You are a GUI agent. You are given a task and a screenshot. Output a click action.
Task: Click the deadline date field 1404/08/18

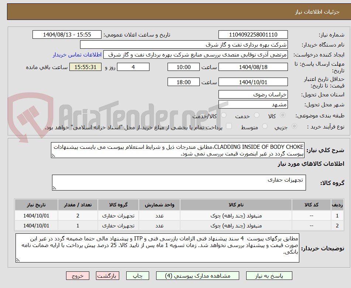pos(253,67)
